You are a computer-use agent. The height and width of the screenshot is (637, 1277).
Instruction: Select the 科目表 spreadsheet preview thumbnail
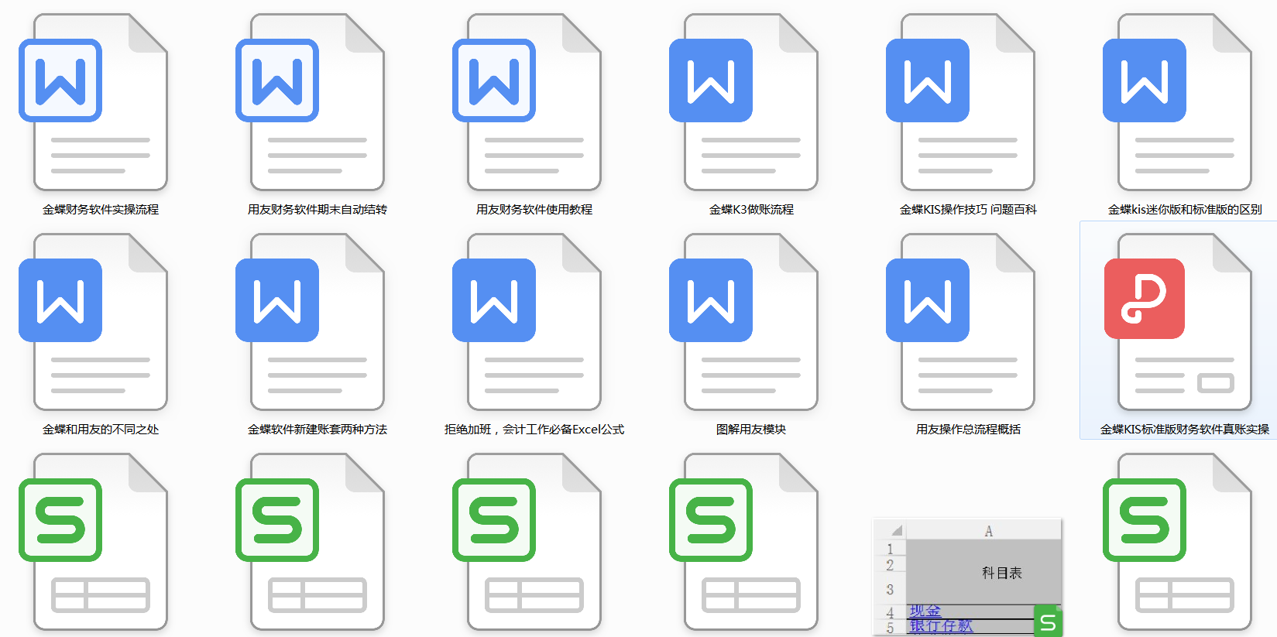pos(968,577)
